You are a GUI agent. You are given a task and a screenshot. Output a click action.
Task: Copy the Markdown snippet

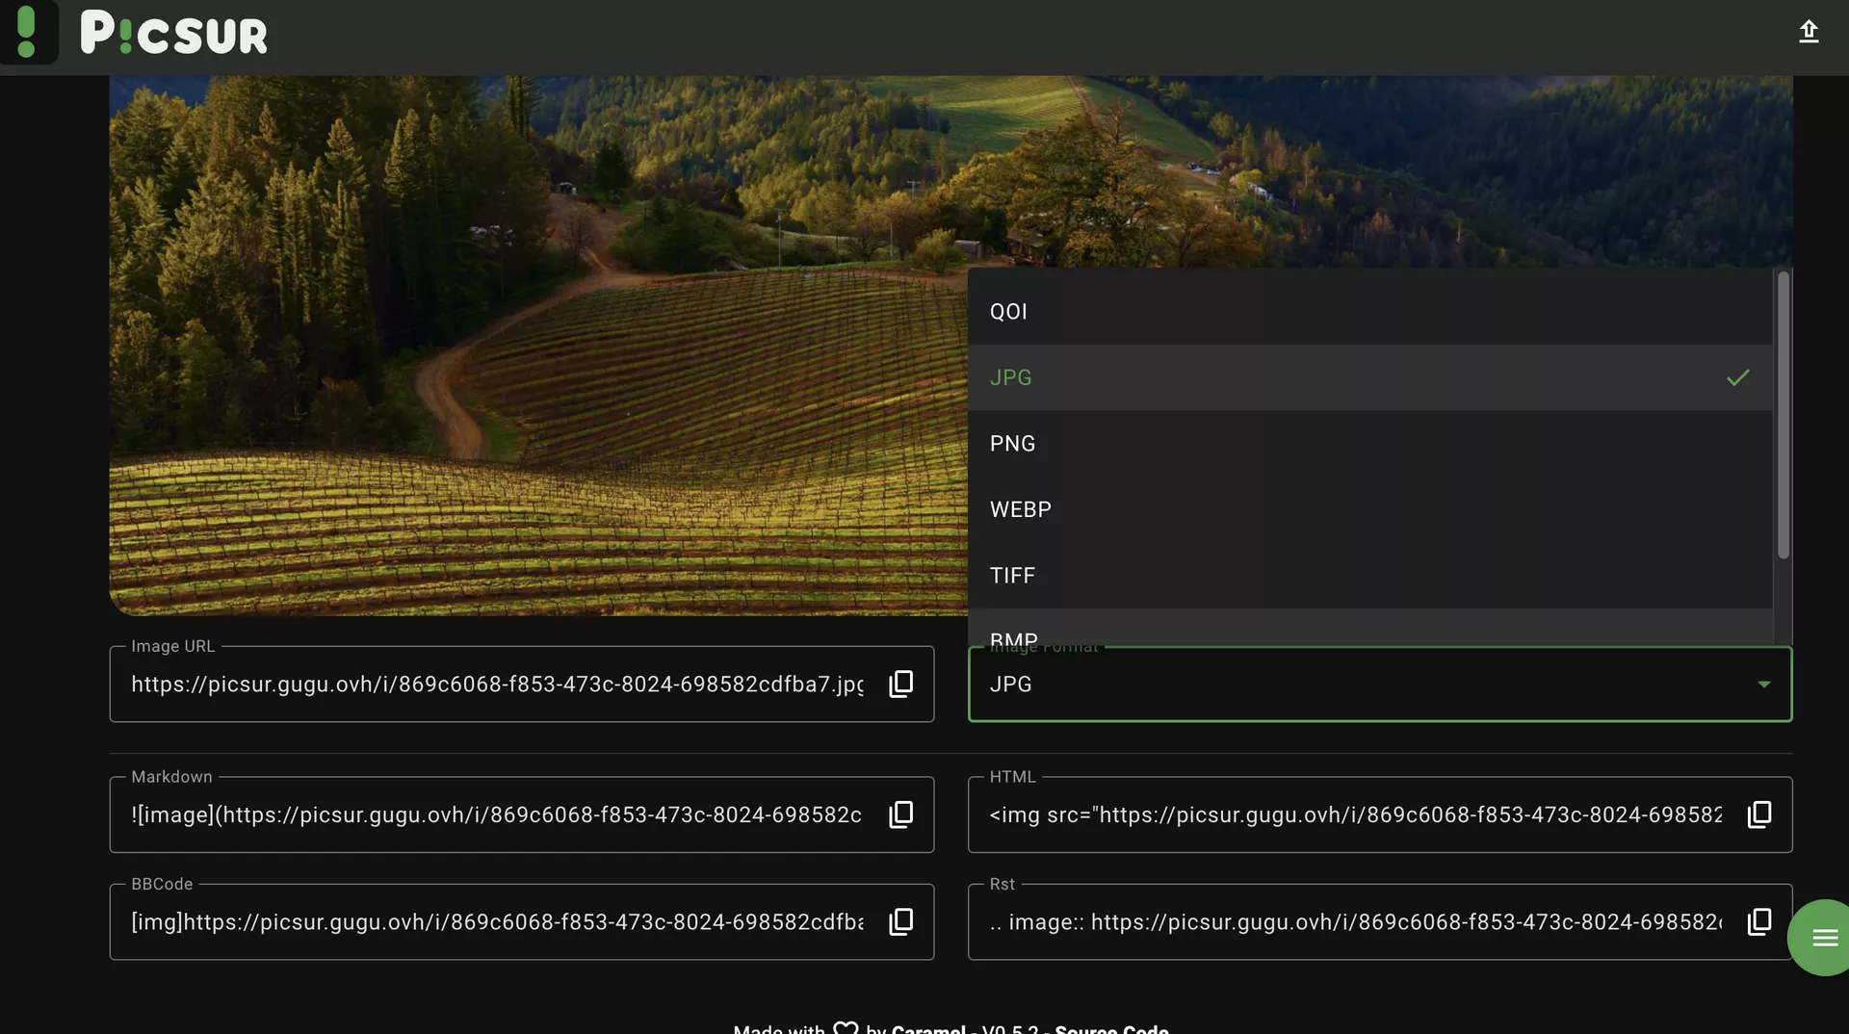pyautogui.click(x=900, y=814)
